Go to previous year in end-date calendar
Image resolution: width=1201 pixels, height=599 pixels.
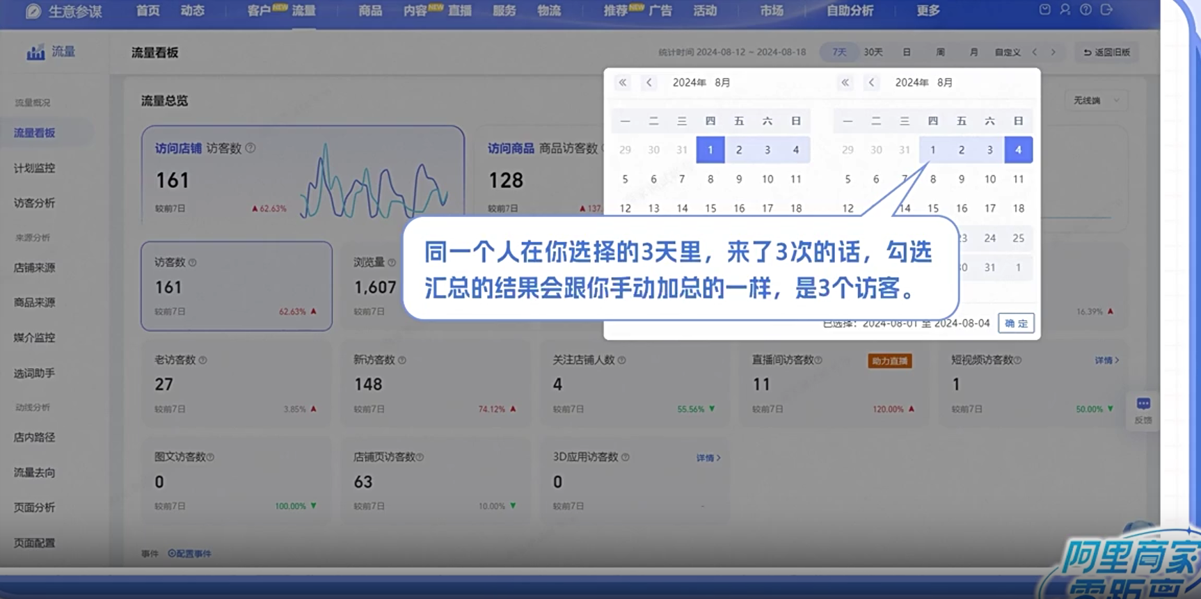(845, 83)
